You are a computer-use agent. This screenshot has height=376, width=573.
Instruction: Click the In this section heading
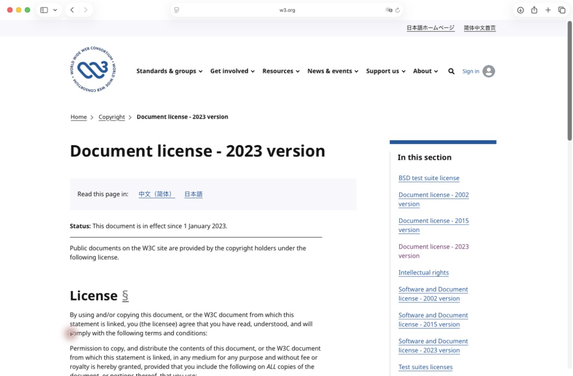pos(424,158)
